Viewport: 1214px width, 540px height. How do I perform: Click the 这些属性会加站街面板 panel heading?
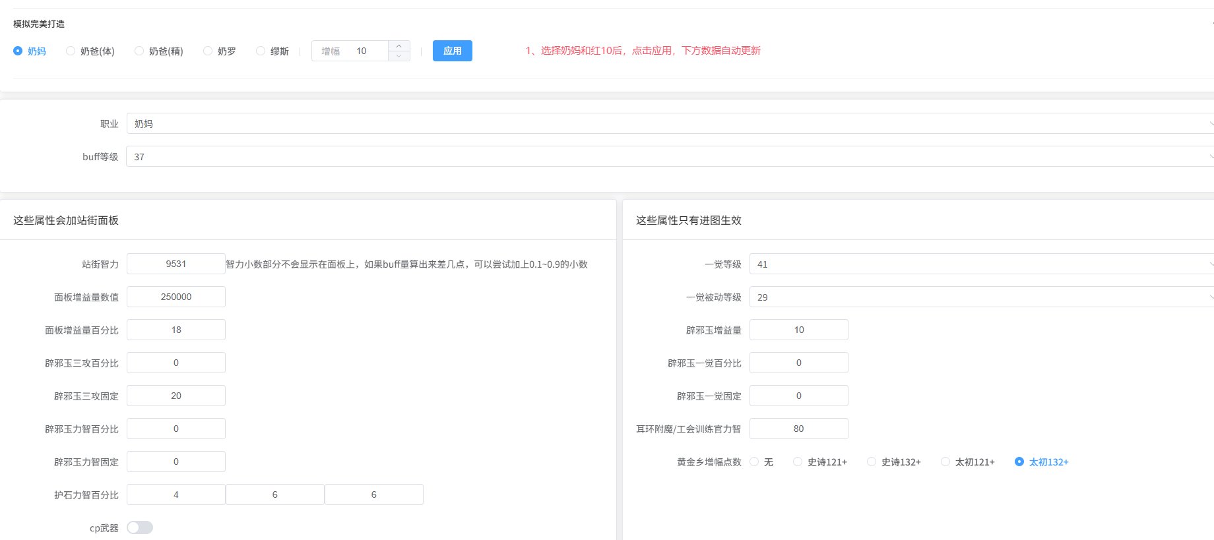(66, 220)
